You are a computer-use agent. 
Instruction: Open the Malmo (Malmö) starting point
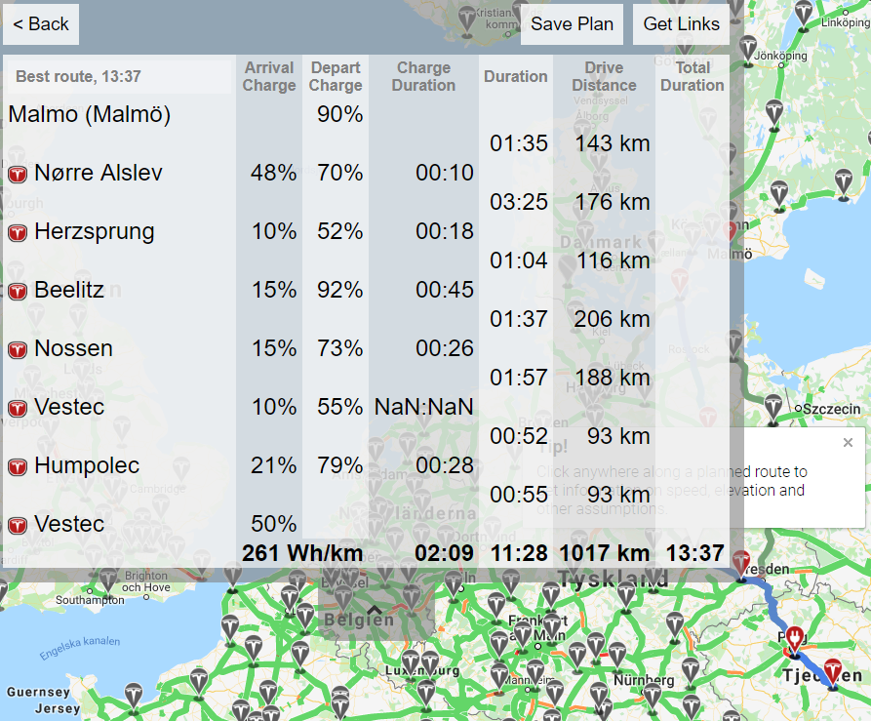pos(90,114)
